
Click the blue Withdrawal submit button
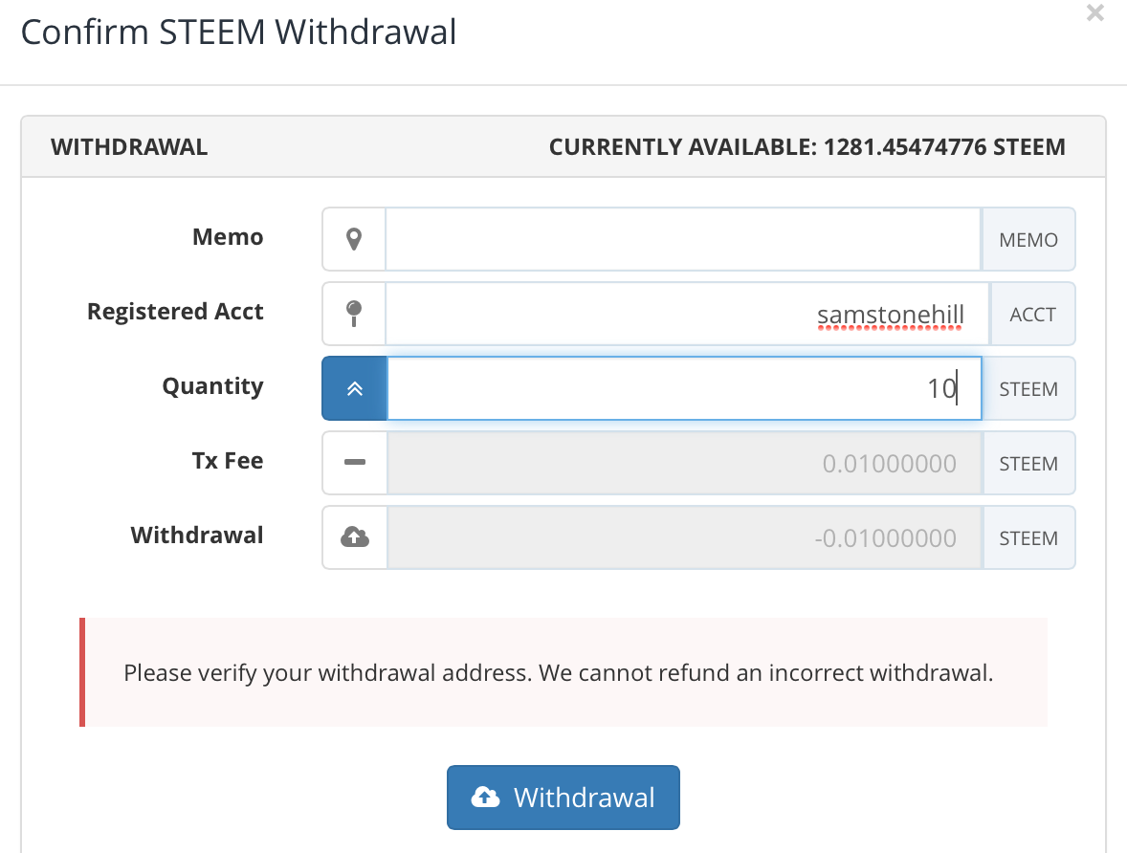[x=563, y=798]
